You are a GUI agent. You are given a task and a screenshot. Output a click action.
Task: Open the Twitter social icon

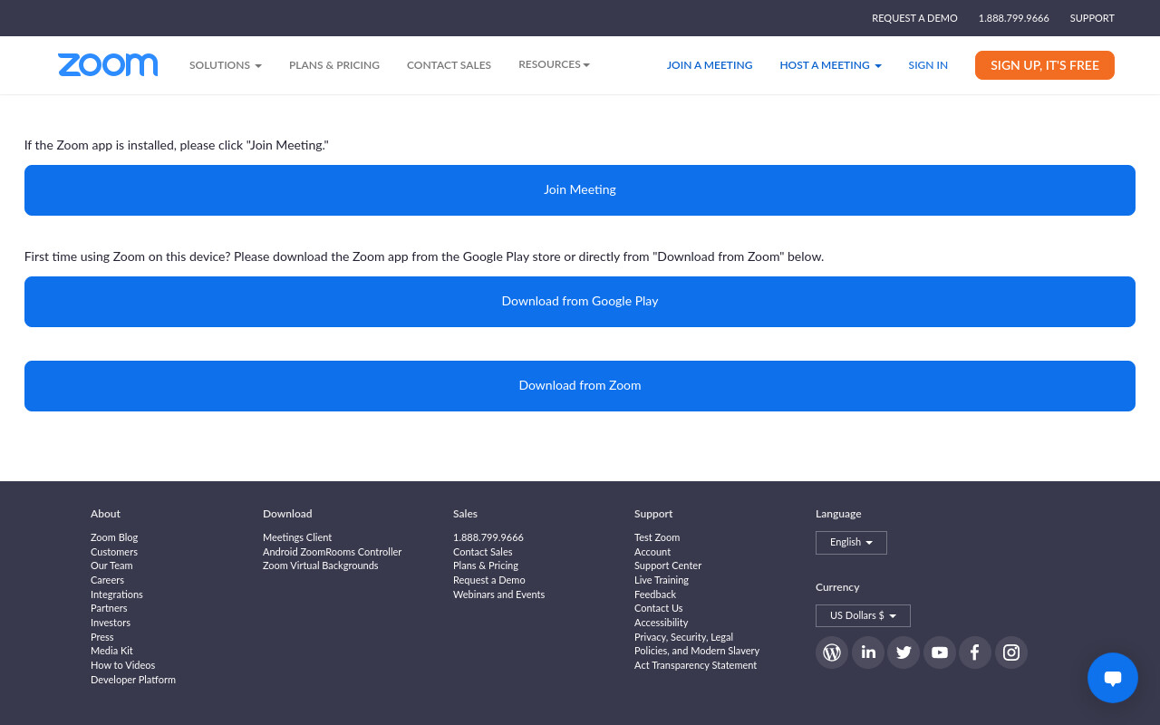tap(904, 652)
